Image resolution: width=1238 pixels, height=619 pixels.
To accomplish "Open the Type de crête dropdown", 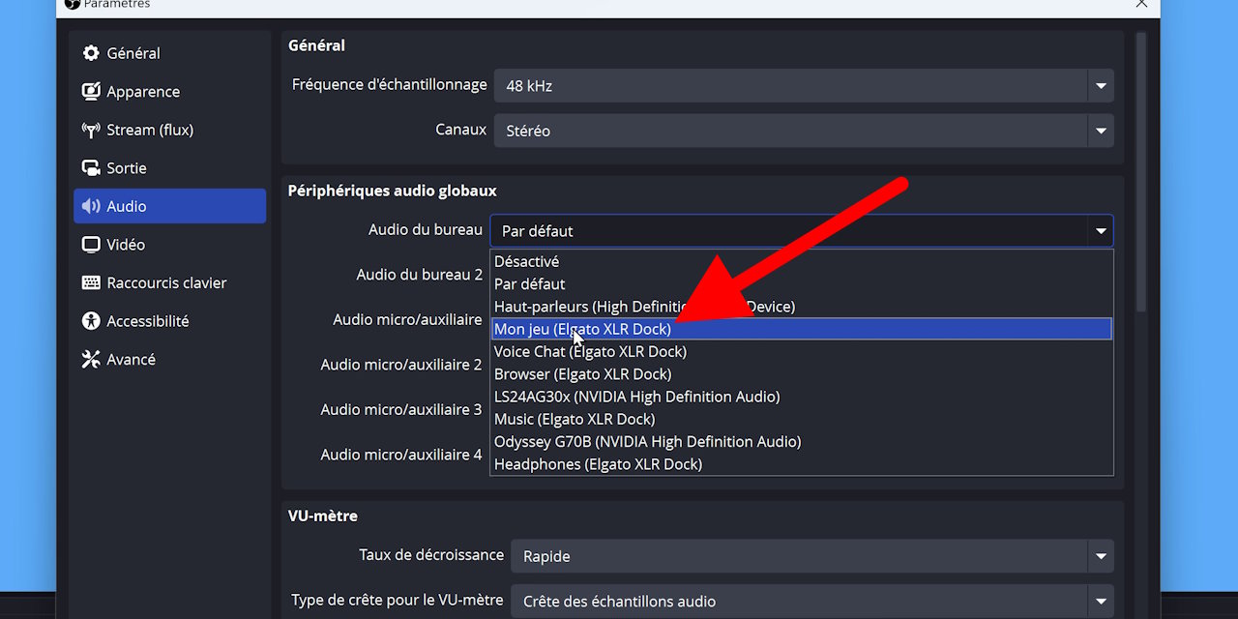I will (1100, 601).
